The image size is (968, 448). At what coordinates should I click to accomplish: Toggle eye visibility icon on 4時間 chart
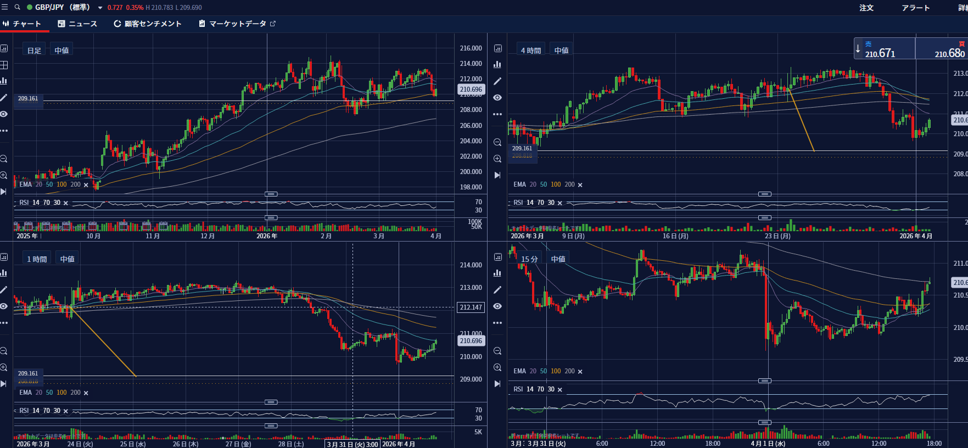497,98
